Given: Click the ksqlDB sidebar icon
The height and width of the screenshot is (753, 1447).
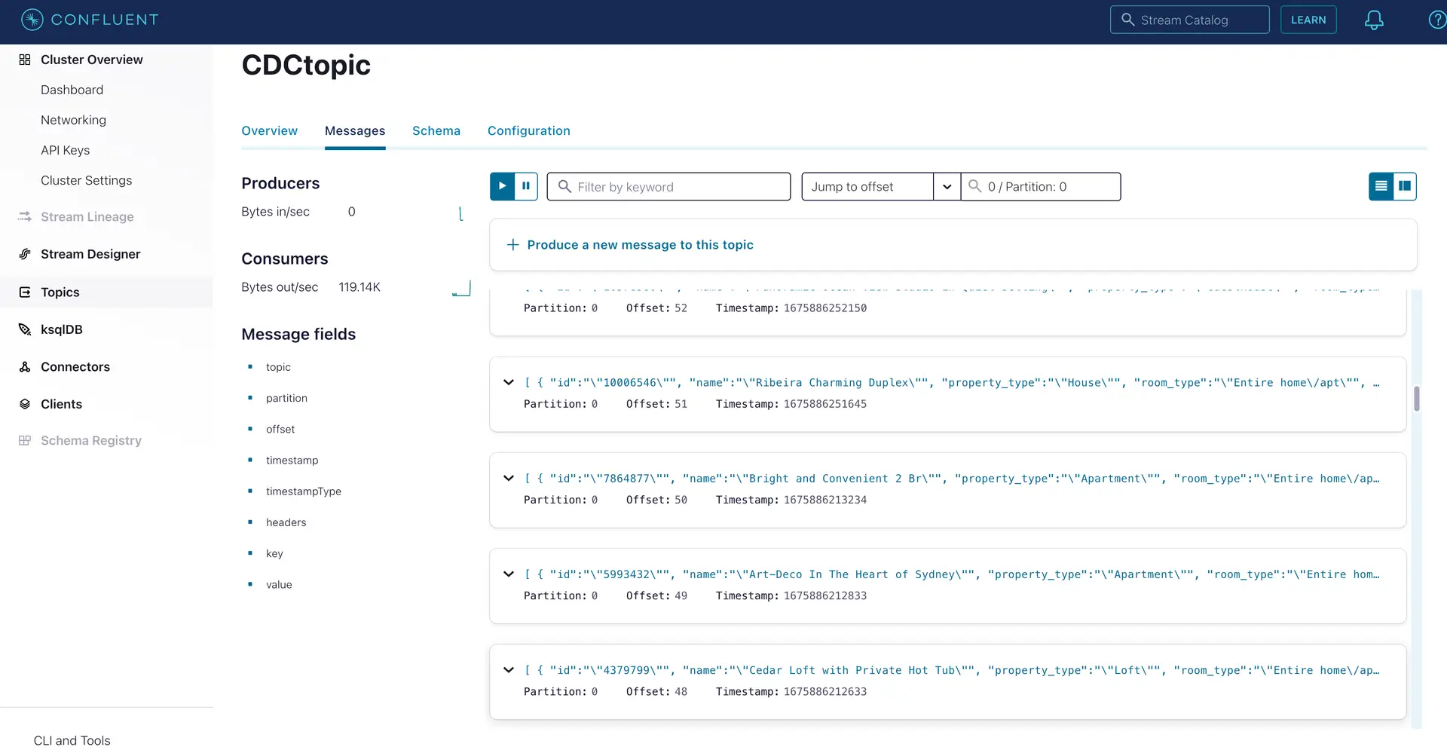Looking at the screenshot, I should pyautogui.click(x=25, y=329).
